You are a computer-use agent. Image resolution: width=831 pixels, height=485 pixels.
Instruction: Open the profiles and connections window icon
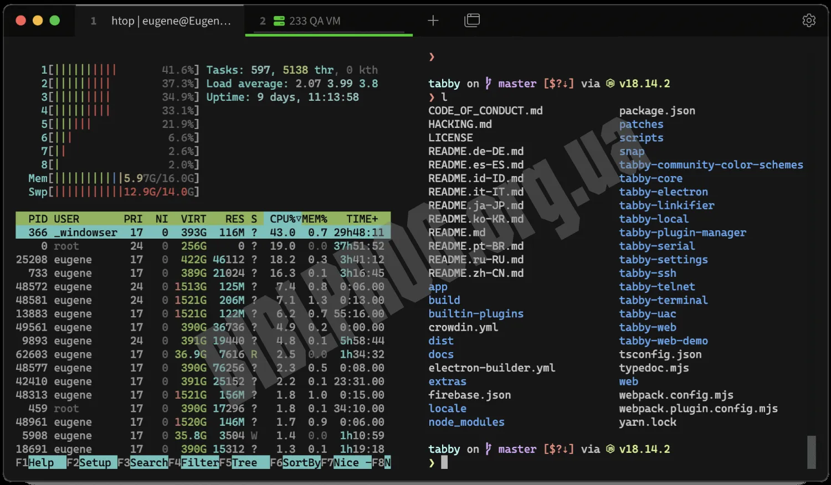pos(472,20)
